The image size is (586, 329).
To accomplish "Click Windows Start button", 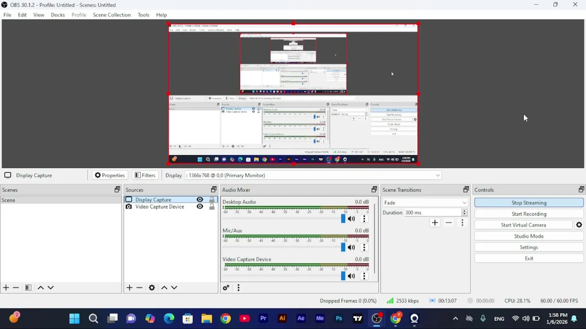I will [74, 318].
